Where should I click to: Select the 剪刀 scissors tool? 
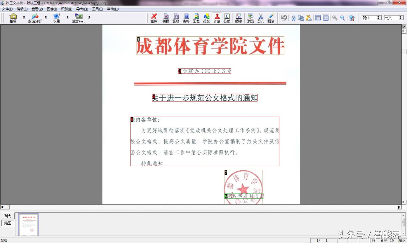[x=261, y=18]
